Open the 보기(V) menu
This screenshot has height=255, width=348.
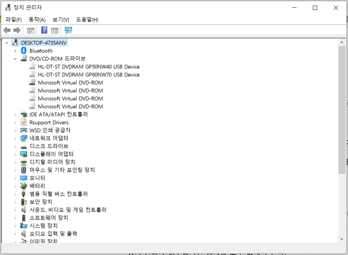pyautogui.click(x=61, y=19)
